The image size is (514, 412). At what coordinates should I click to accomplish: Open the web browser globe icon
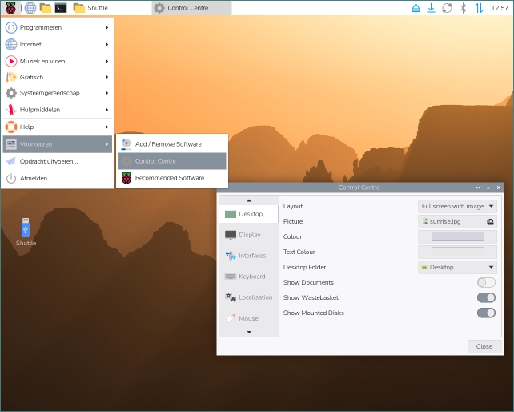(x=30, y=8)
